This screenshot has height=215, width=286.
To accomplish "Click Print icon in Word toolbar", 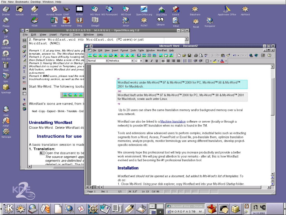I will tap(196, 55).
